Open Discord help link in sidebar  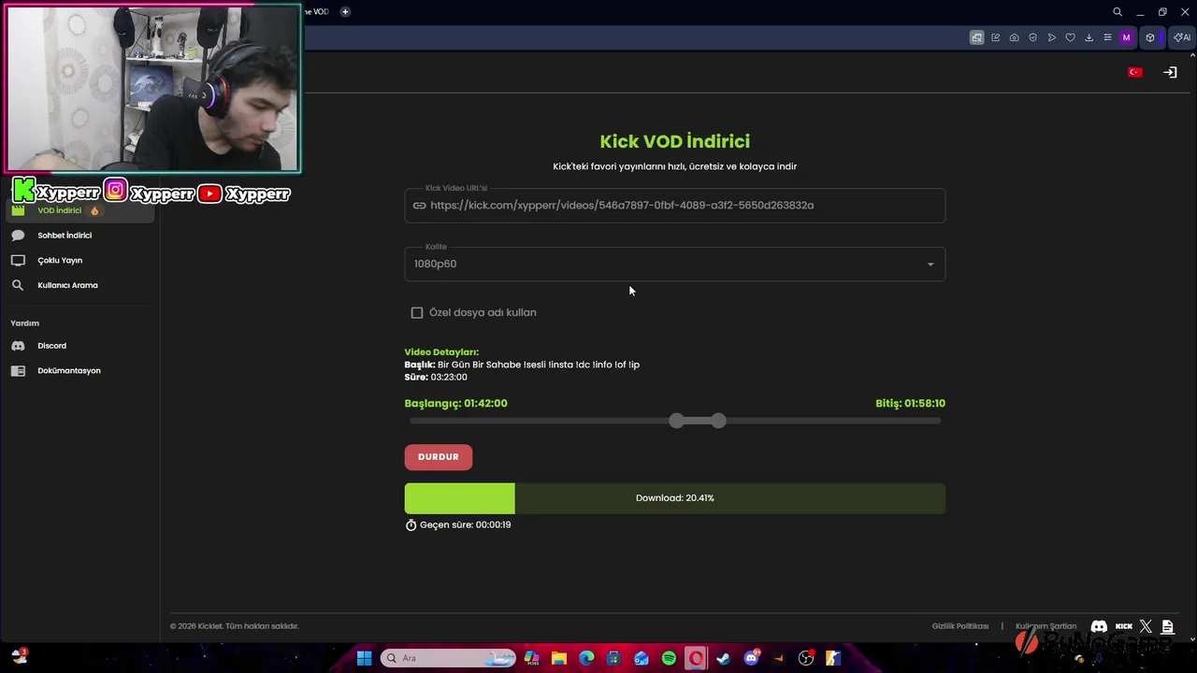click(x=79, y=346)
